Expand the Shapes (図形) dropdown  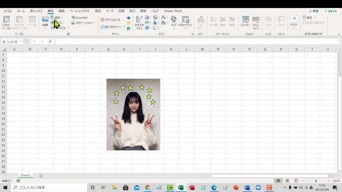(62, 18)
